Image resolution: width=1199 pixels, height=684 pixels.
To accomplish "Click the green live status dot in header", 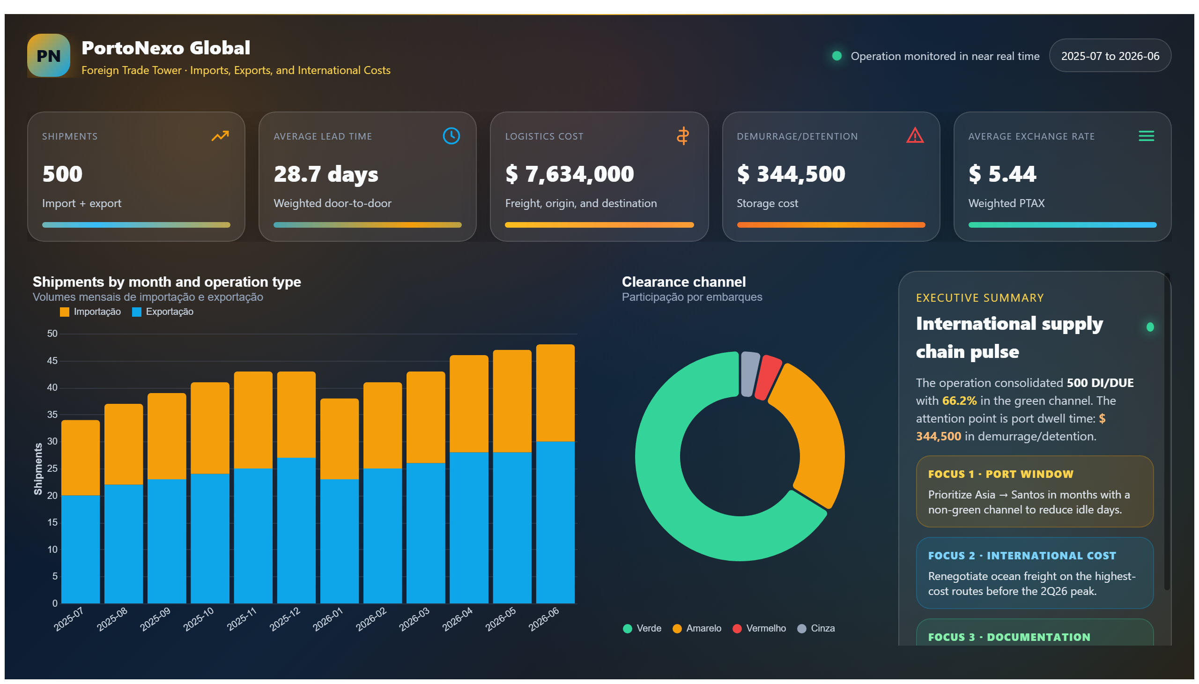I will click(836, 56).
